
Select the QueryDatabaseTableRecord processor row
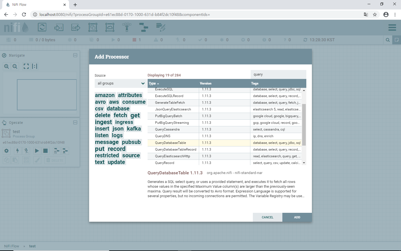pyautogui.click(x=224, y=149)
